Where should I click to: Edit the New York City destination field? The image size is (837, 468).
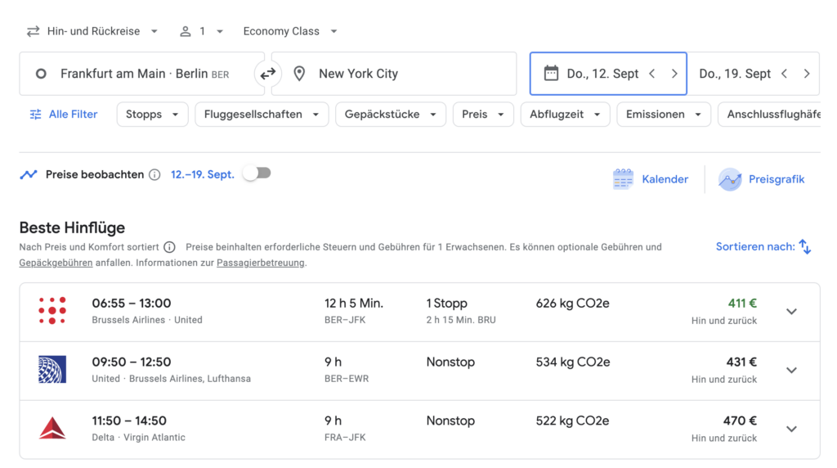[394, 74]
